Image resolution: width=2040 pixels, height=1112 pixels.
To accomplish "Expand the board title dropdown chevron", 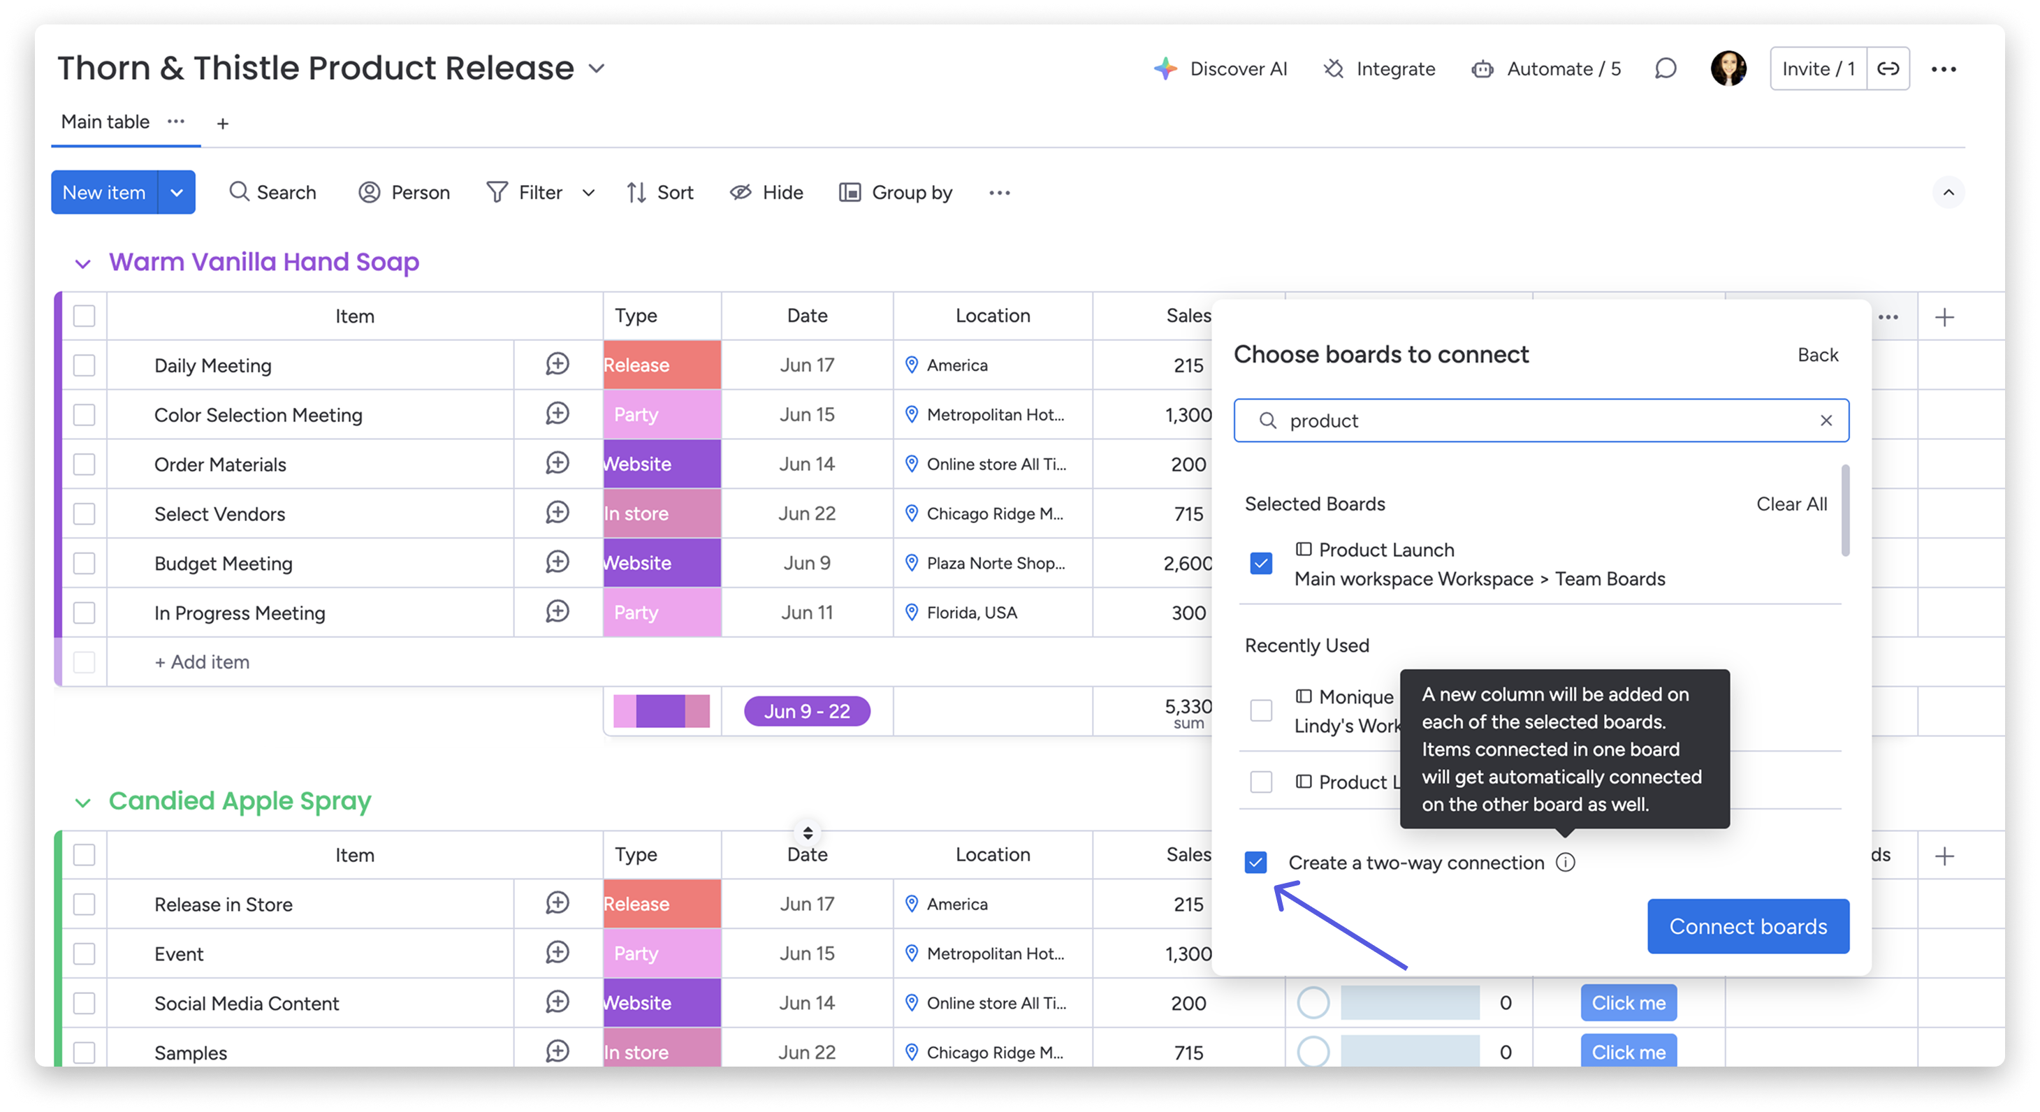I will tap(597, 69).
